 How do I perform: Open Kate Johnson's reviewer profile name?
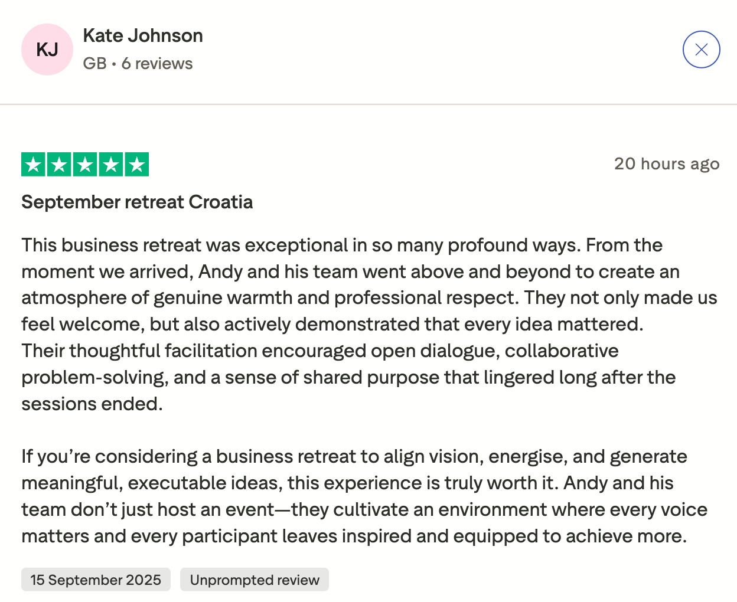[143, 35]
